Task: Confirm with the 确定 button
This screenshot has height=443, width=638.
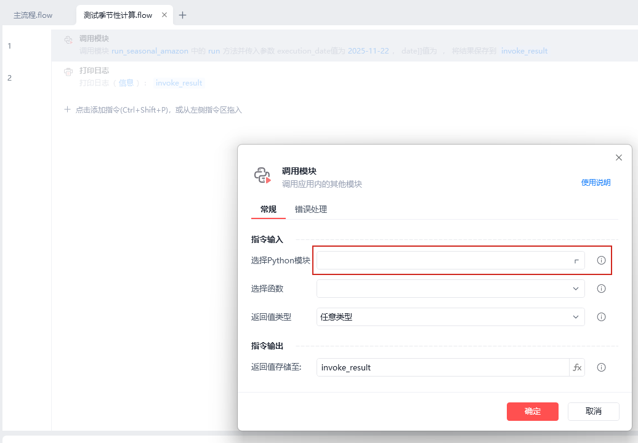Action: 532,412
